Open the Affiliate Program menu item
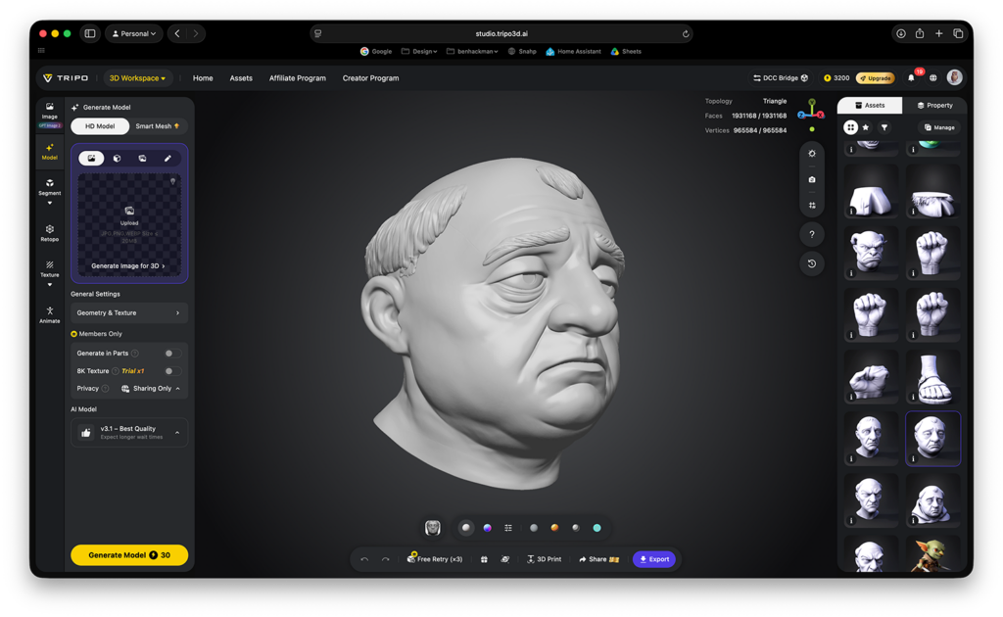The image size is (1003, 617). [298, 78]
